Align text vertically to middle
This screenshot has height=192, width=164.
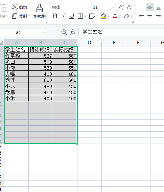(150, 7)
